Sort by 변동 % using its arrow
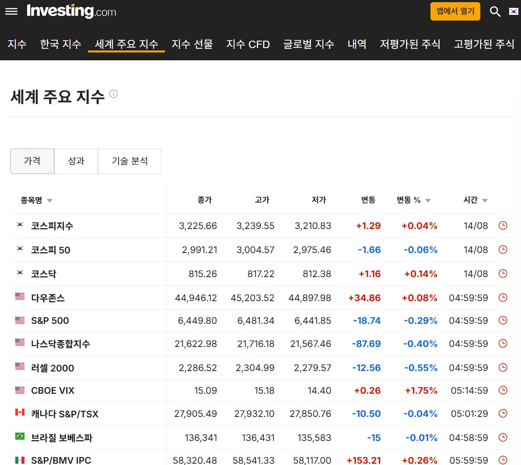The image size is (521, 465). (428, 201)
